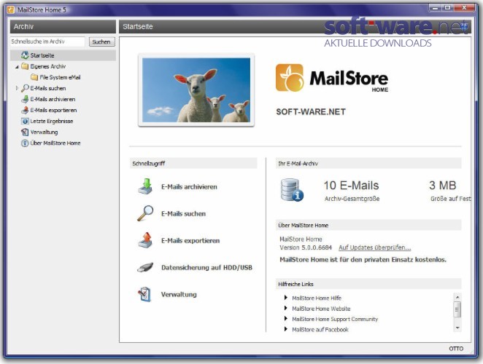The height and width of the screenshot is (364, 483).
Task: Click E-Mails suchen quick access link
Action: click(x=184, y=213)
